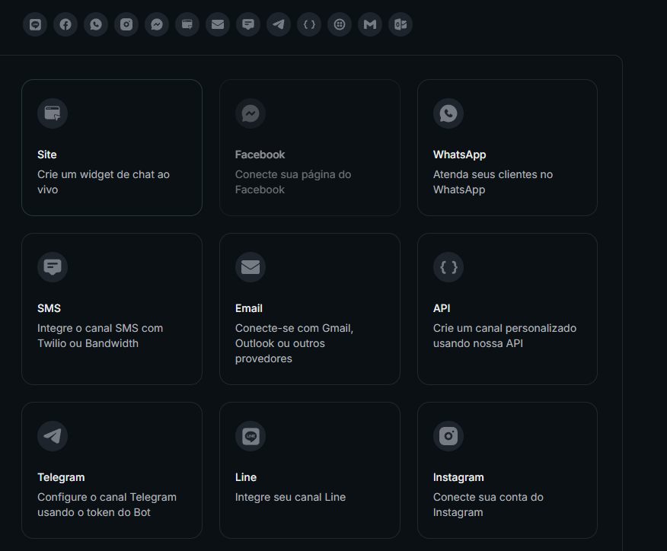
Task: Select the Line channel card
Action: 309,470
